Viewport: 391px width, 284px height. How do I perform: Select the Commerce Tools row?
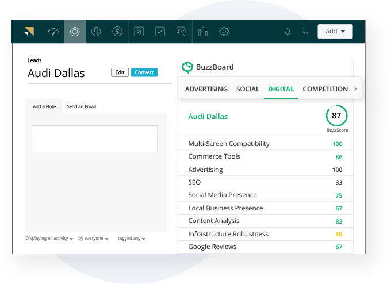pyautogui.click(x=265, y=156)
